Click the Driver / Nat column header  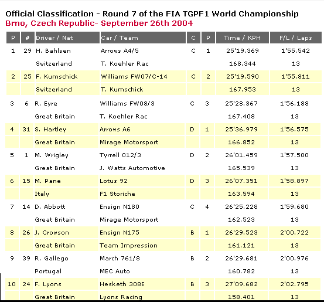pyautogui.click(x=67, y=38)
